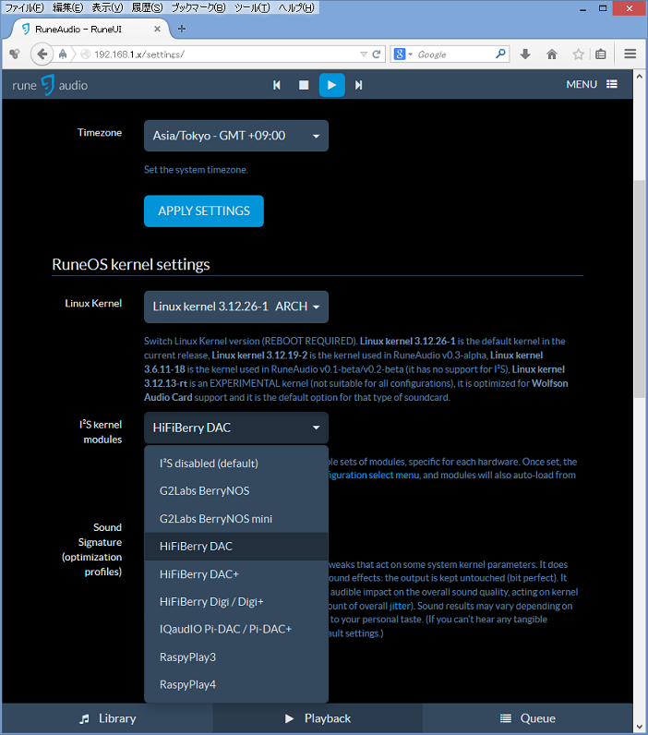Image resolution: width=648 pixels, height=735 pixels.
Task: Select G2Labs BerryNOS mini option
Action: pos(236,519)
